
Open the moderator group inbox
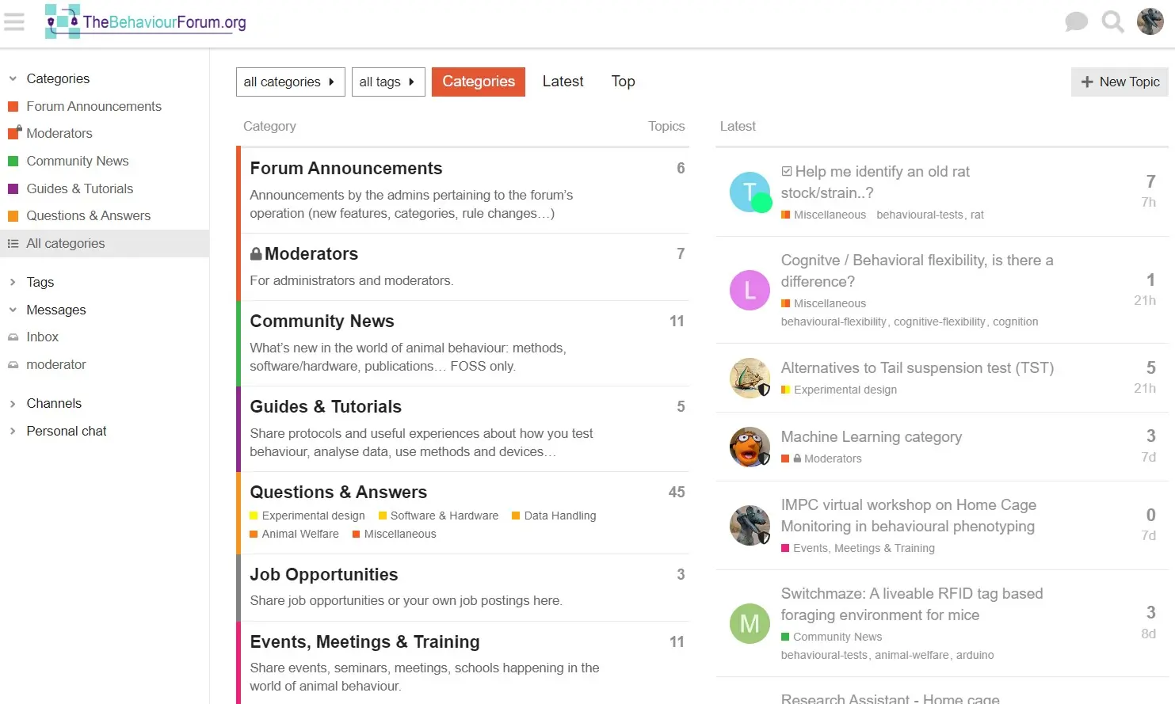point(55,364)
